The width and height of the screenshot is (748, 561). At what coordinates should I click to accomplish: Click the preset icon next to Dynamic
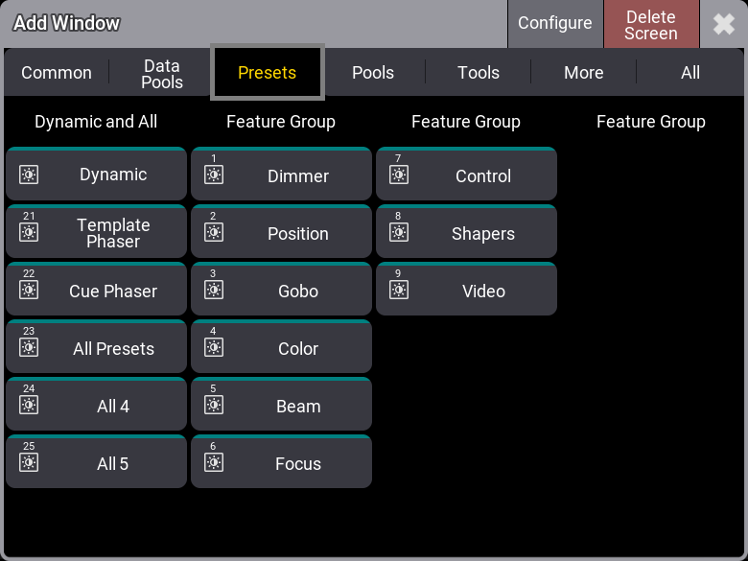[29, 175]
